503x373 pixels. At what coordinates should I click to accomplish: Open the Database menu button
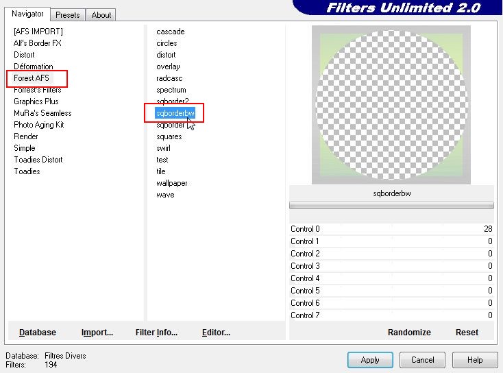click(38, 333)
